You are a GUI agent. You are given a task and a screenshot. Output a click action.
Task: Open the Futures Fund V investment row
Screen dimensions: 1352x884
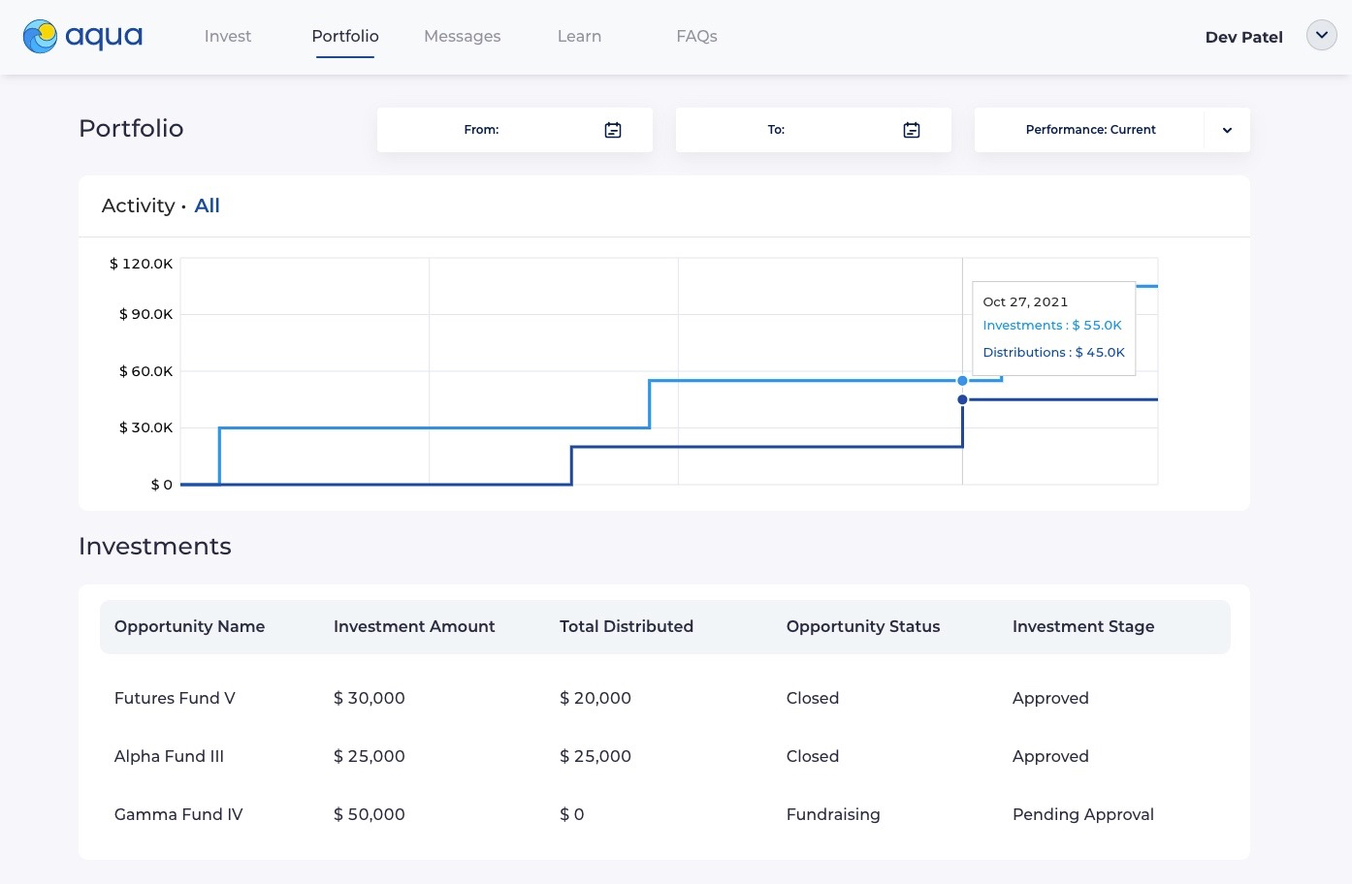(175, 698)
